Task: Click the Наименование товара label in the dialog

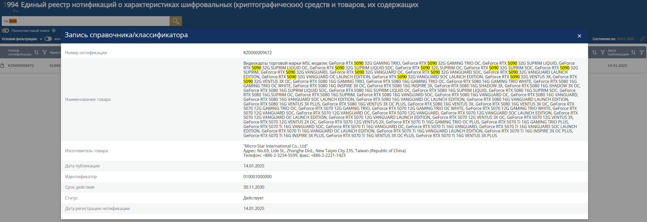Action: [x=88, y=99]
